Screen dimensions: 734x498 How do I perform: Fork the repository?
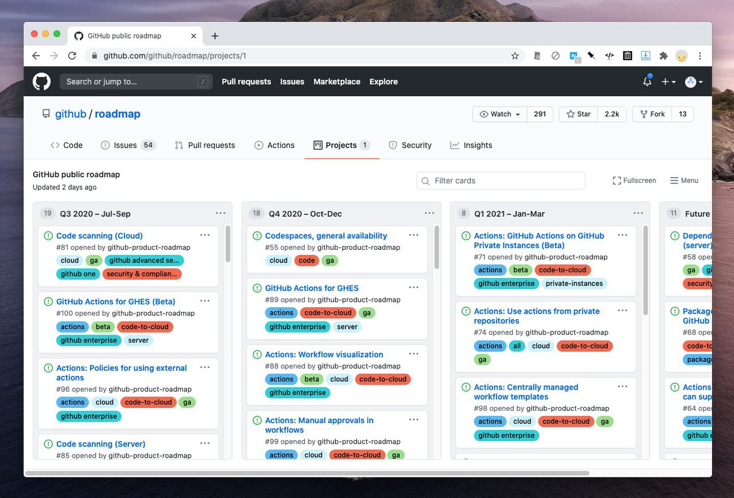tap(652, 114)
